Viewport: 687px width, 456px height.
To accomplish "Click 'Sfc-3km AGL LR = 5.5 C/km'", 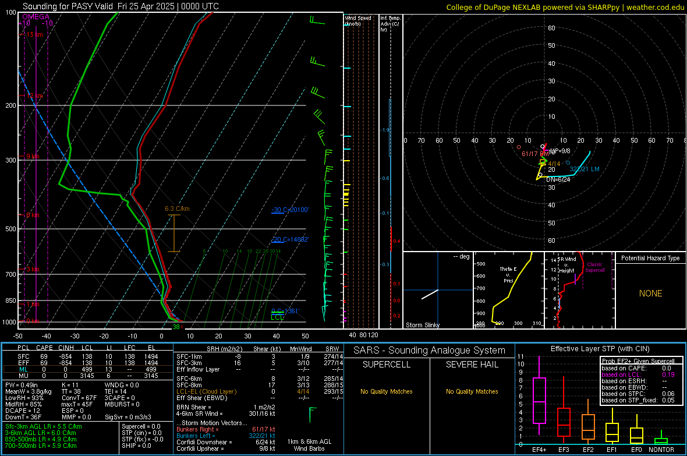I will click(x=44, y=426).
